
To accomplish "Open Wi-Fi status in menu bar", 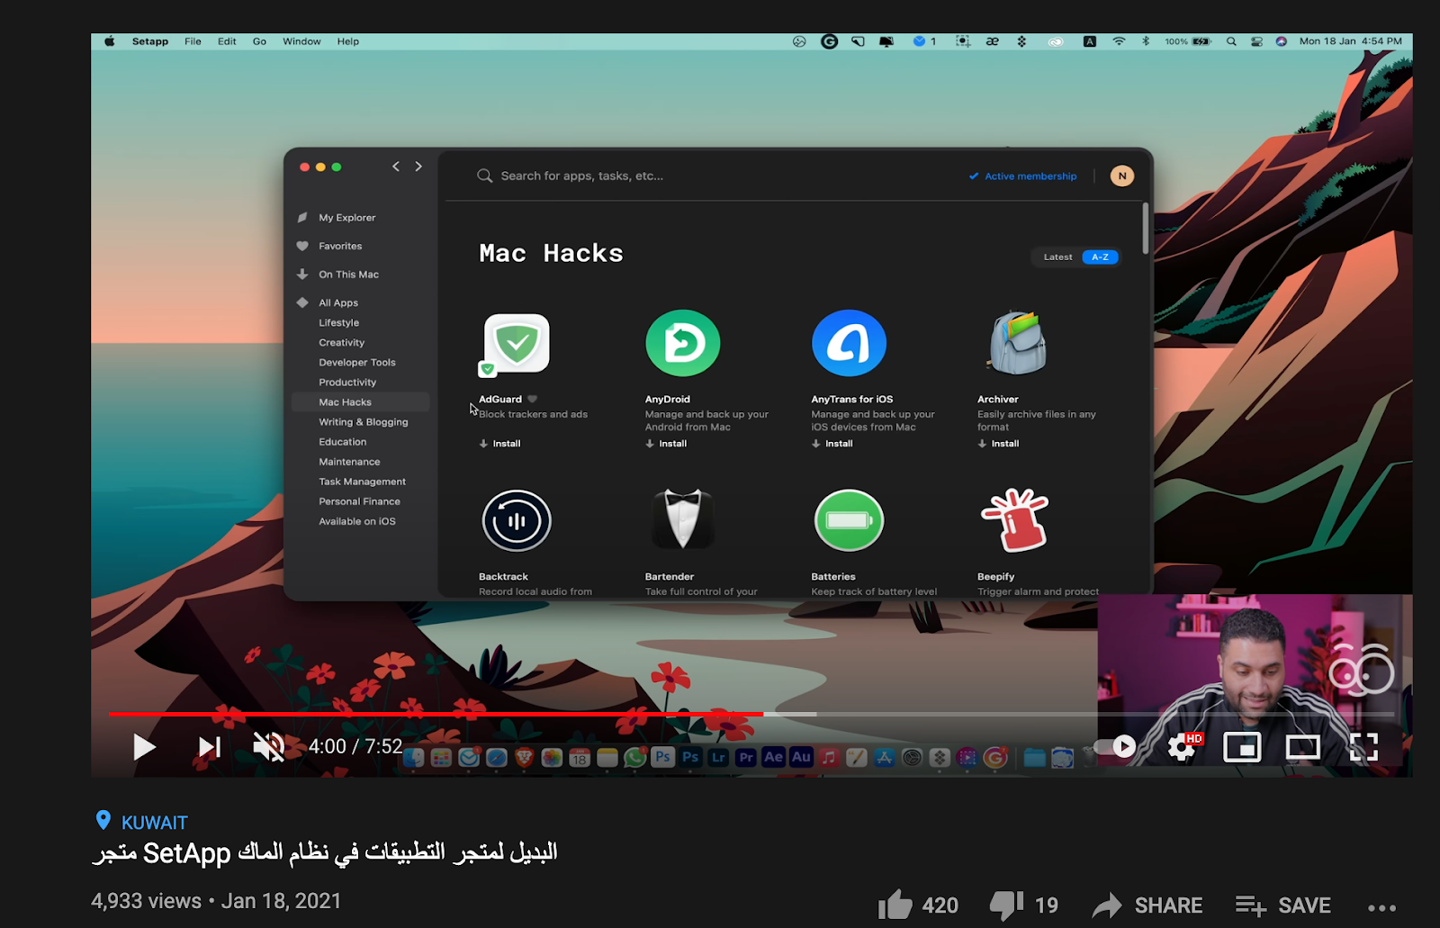I will (x=1119, y=41).
